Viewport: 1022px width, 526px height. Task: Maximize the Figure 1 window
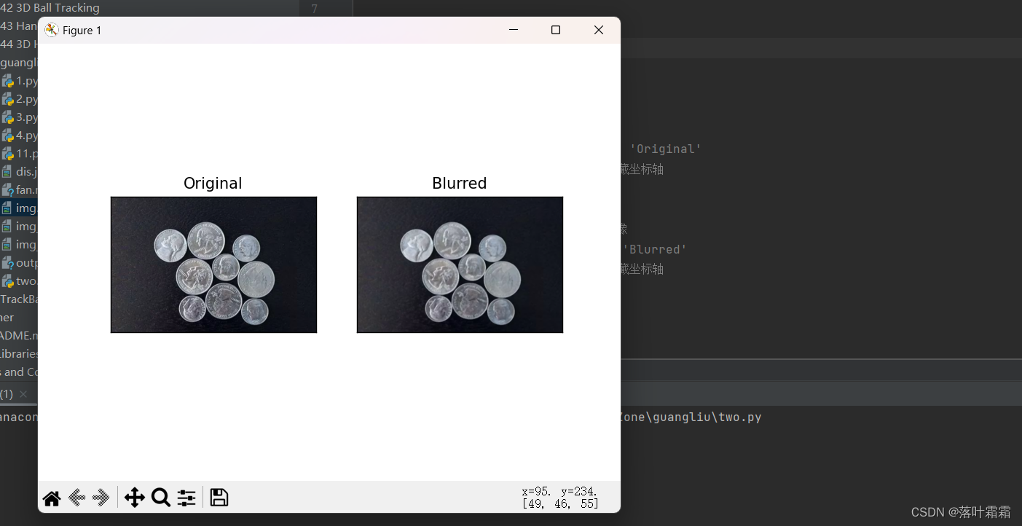(556, 30)
